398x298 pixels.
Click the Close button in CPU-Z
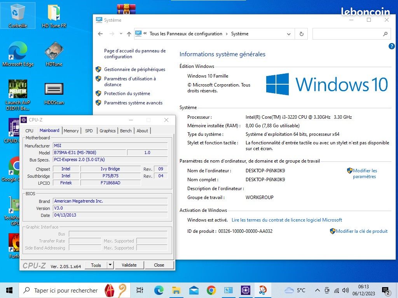coord(159,265)
